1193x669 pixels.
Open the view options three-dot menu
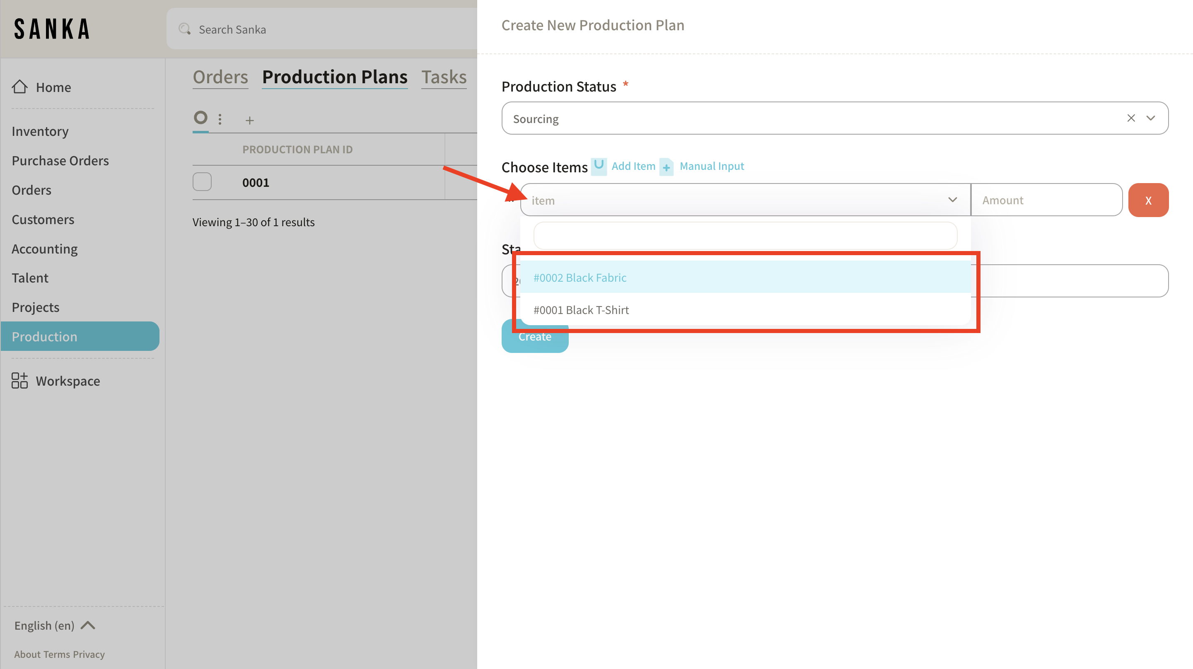pyautogui.click(x=220, y=119)
